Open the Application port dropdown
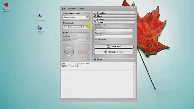194x109 pixels. click(x=87, y=36)
